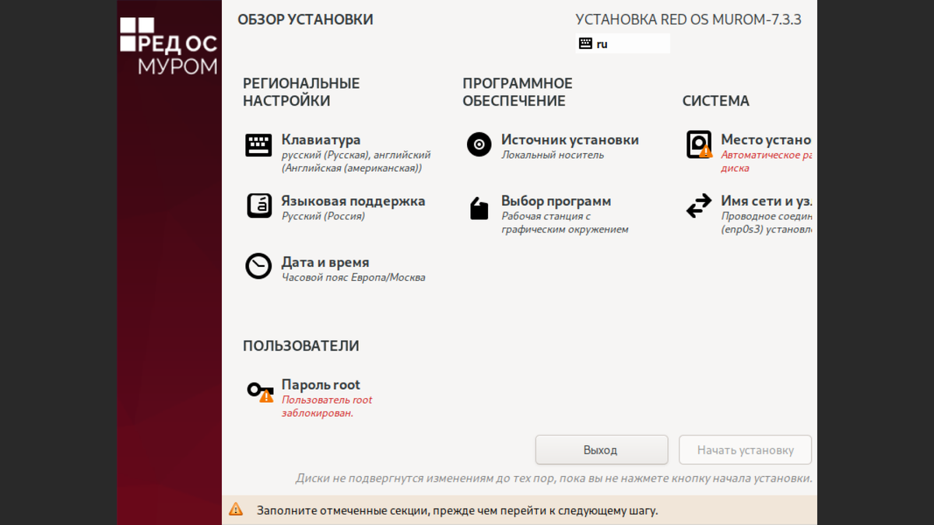Open Источник установки title
This screenshot has width=934, height=525.
click(570, 140)
